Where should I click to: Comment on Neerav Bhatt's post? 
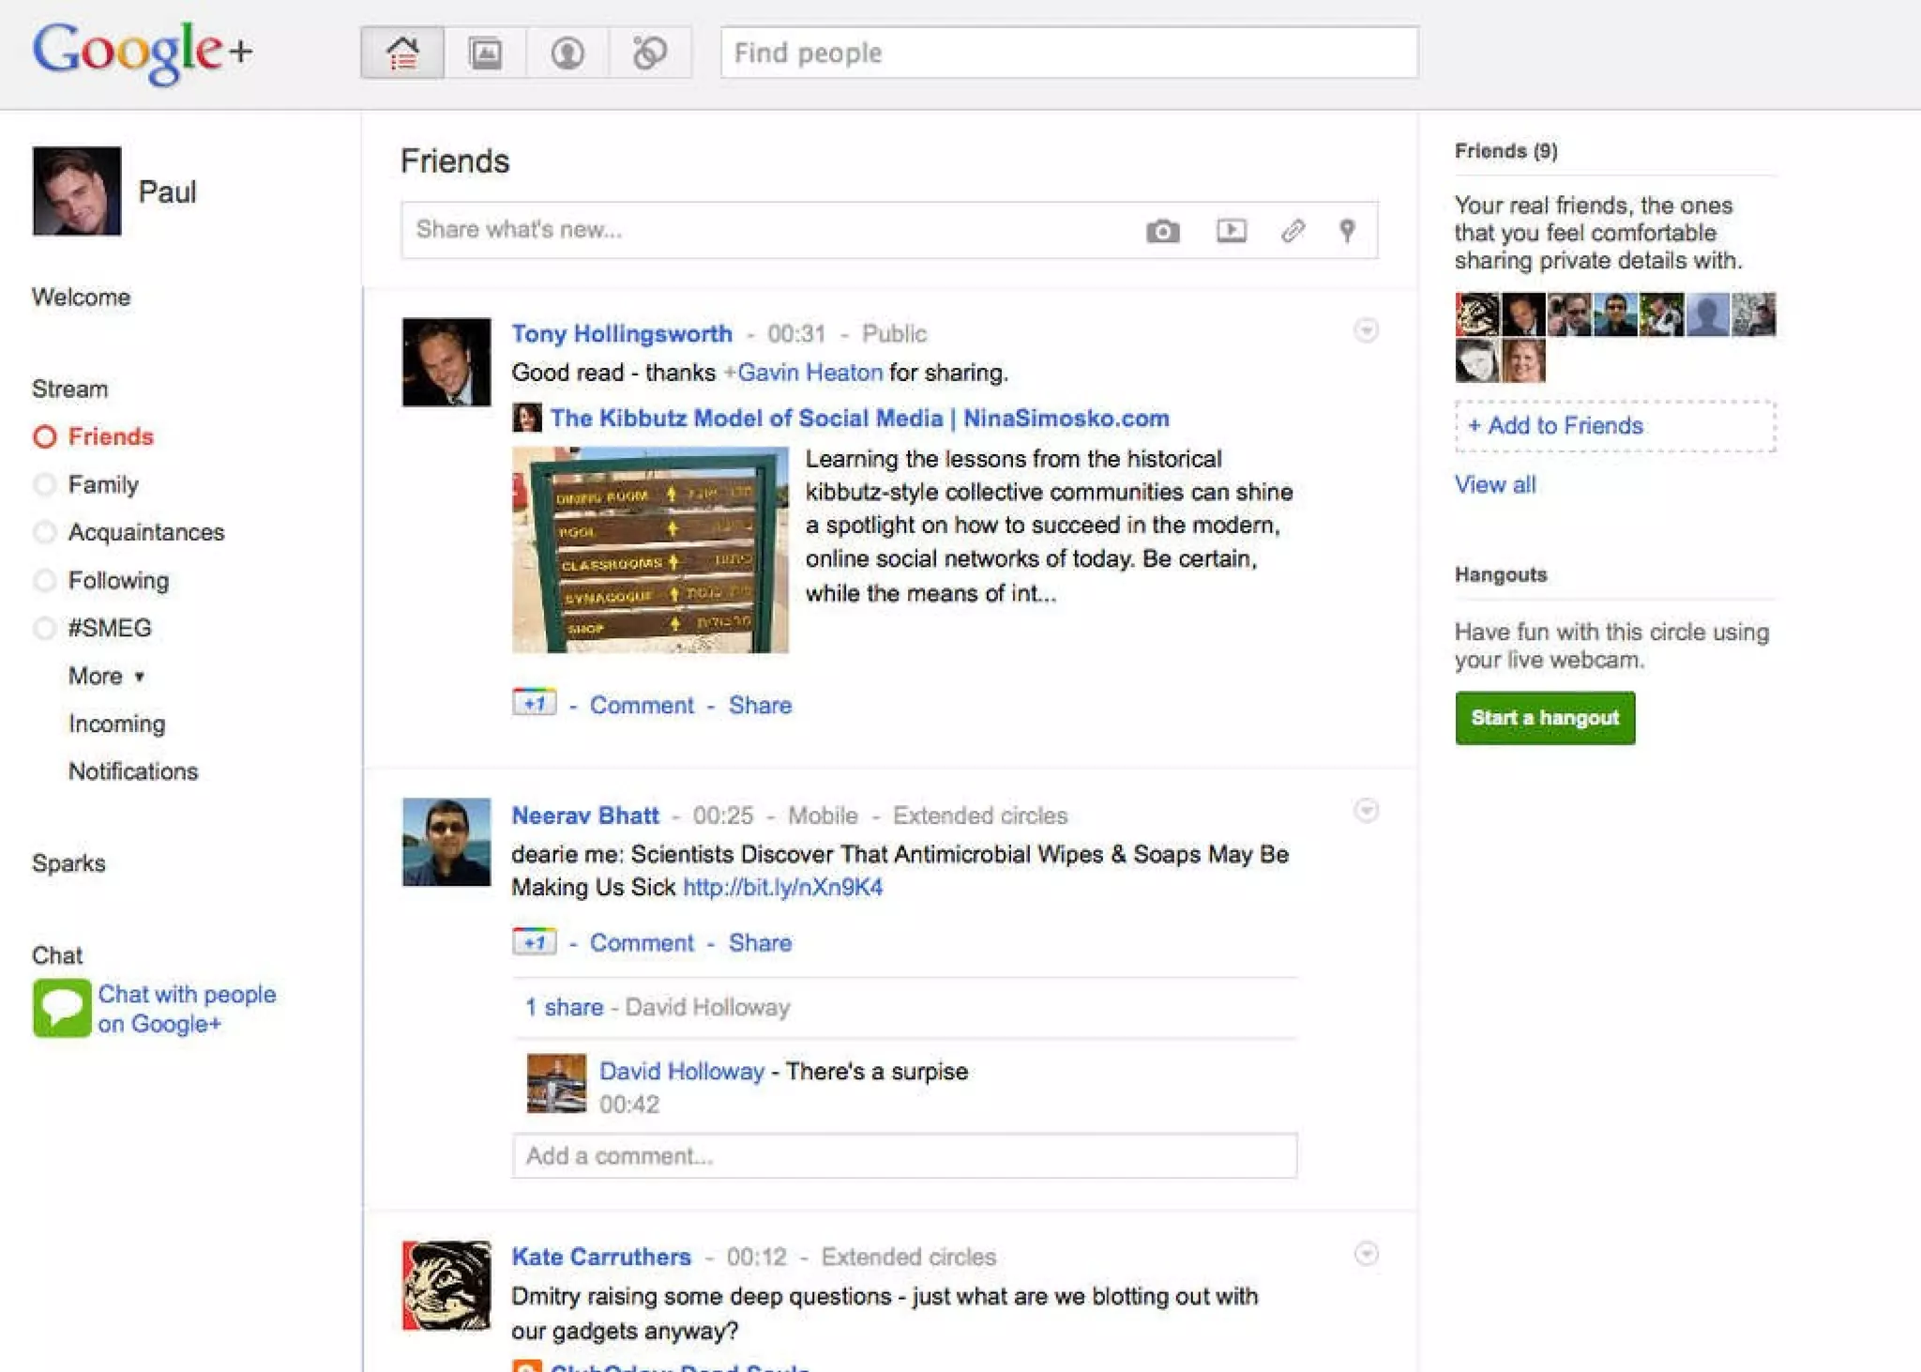coord(642,943)
